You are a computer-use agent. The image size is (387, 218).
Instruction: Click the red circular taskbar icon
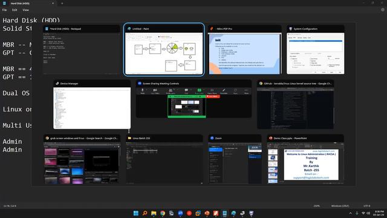click(x=189, y=213)
